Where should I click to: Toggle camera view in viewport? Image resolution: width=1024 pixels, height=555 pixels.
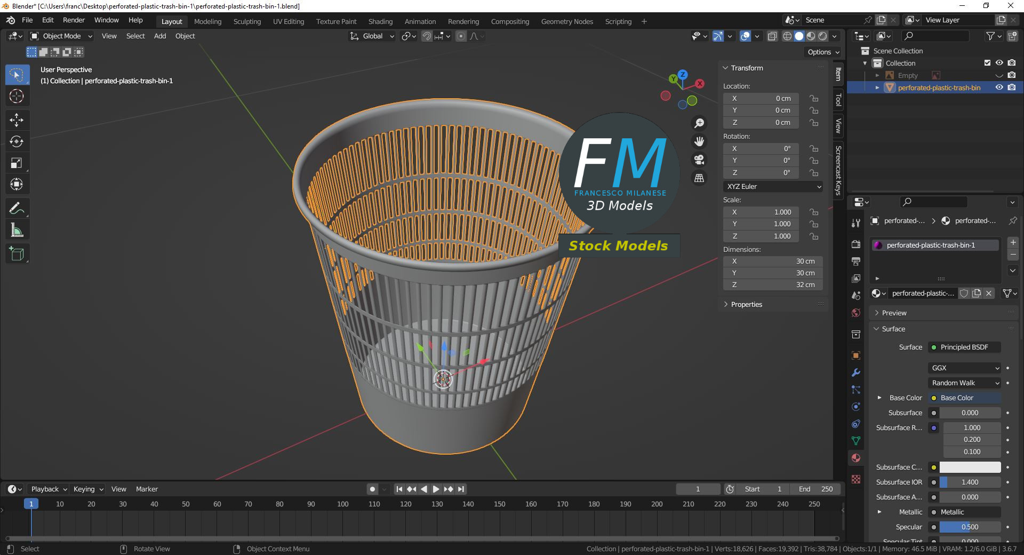click(x=699, y=160)
